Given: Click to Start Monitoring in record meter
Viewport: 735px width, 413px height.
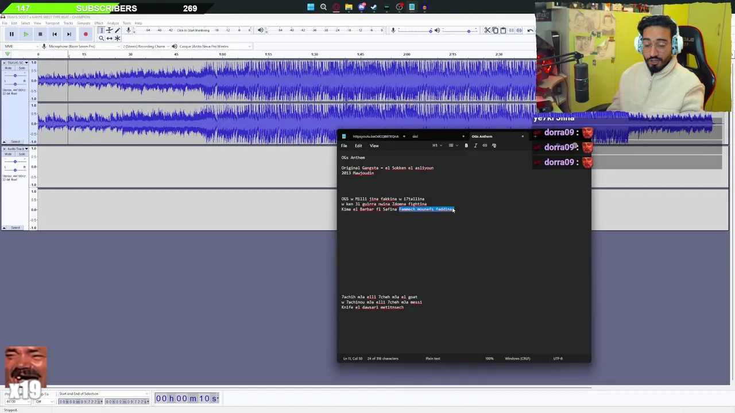Looking at the screenshot, I should [193, 30].
